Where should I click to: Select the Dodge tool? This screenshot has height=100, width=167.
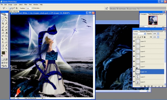6,36
